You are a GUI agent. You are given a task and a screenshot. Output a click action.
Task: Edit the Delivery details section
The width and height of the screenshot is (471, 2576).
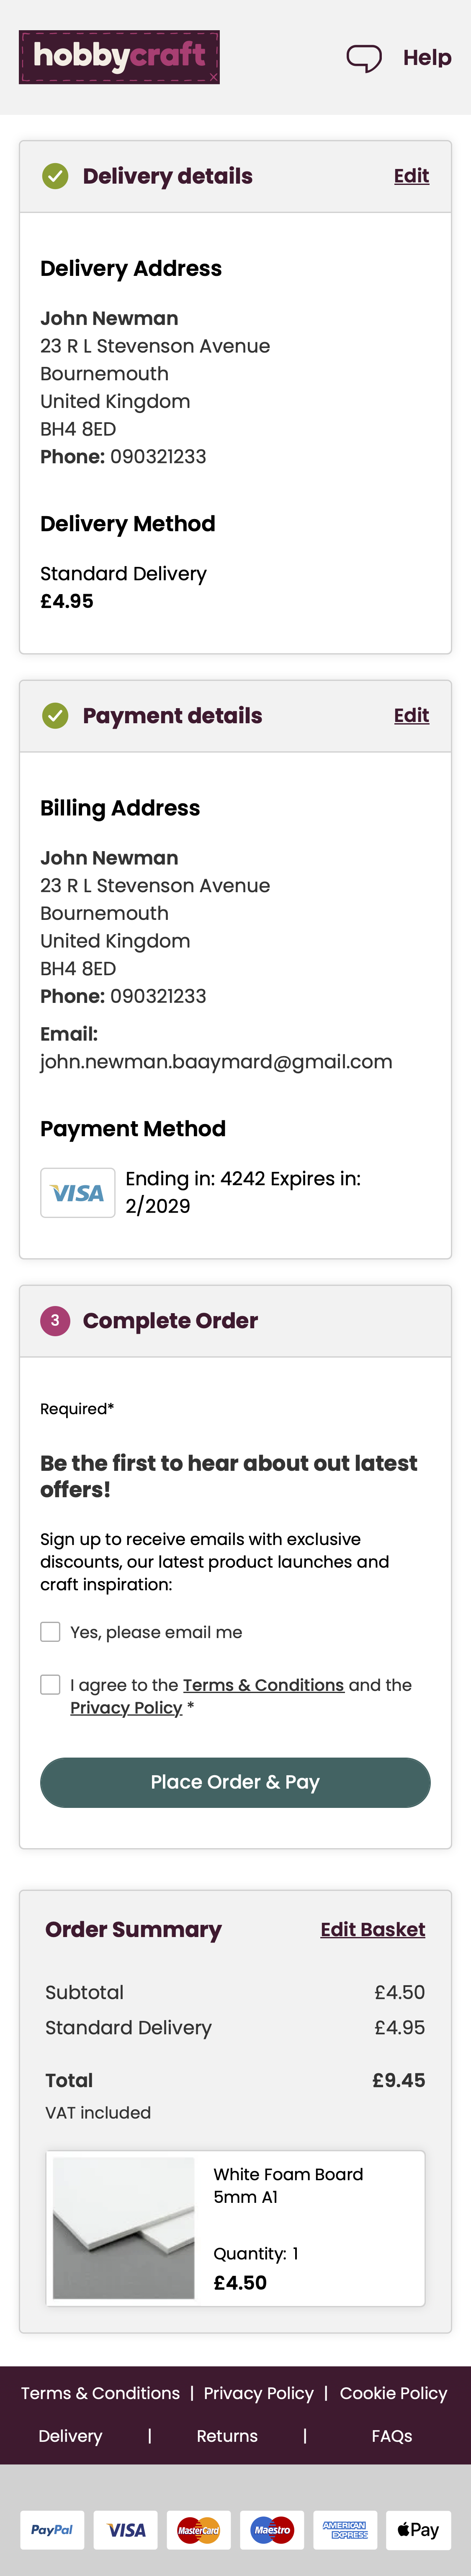click(411, 176)
